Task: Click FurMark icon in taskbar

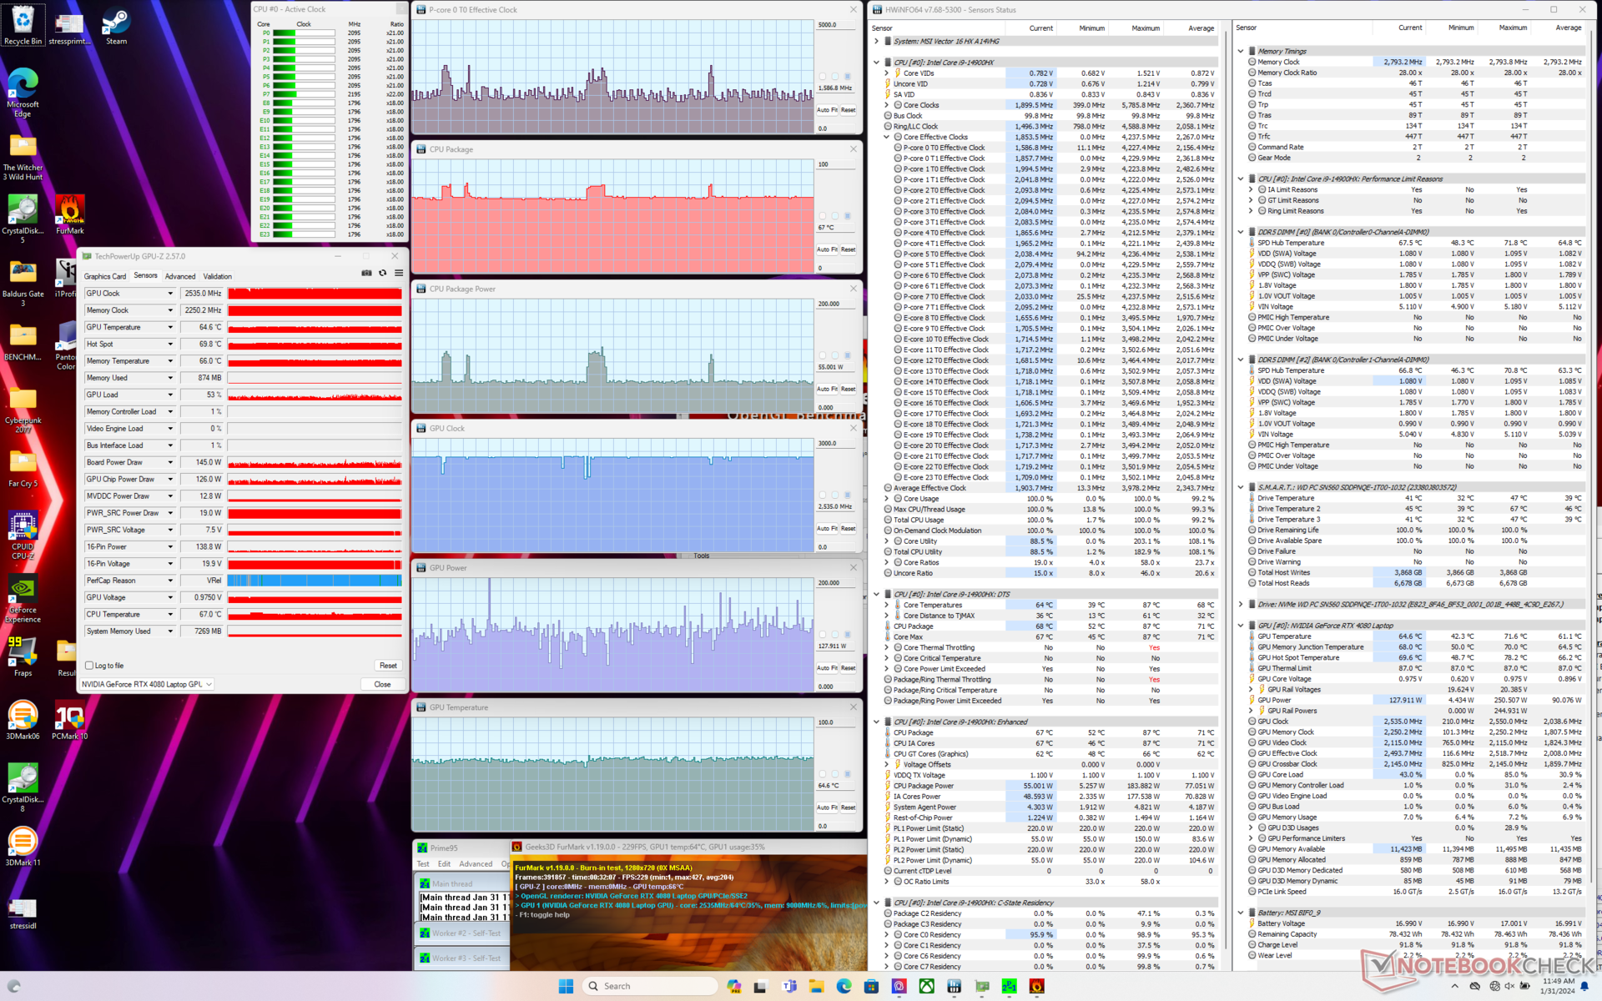Action: [1036, 986]
